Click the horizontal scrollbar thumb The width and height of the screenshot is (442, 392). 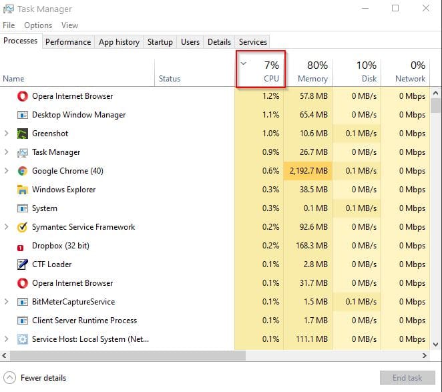pos(128,356)
